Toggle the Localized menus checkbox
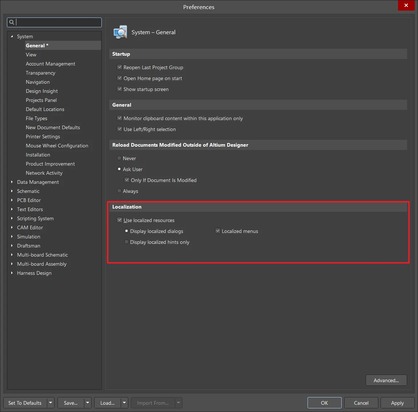The image size is (418, 412). point(218,231)
